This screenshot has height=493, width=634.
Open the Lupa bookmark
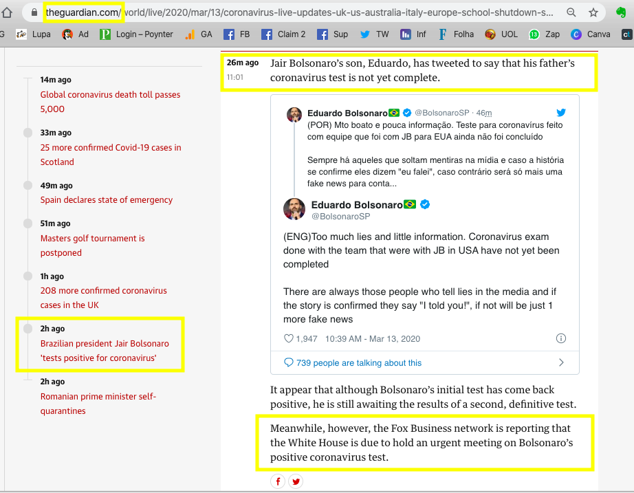click(x=34, y=34)
